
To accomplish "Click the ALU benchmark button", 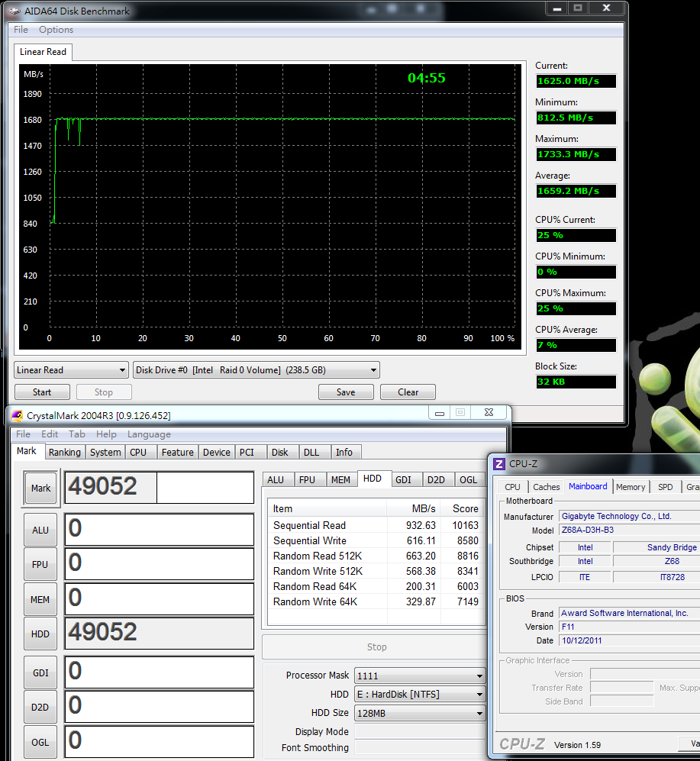I will point(40,530).
